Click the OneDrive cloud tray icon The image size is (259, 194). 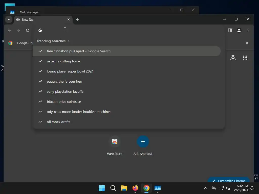coord(214,188)
